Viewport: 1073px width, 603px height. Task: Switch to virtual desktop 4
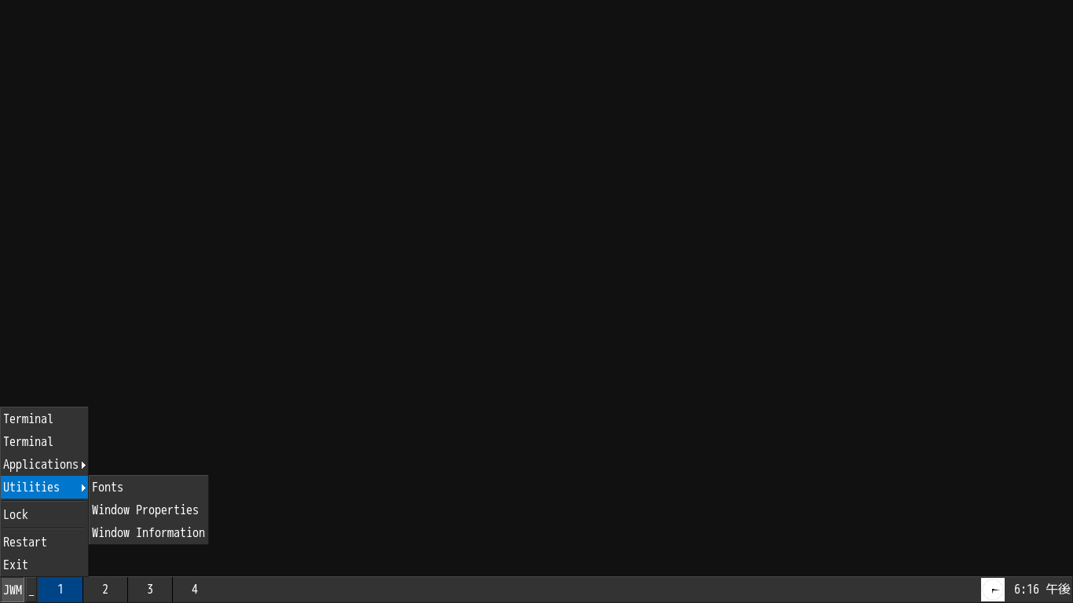(195, 590)
